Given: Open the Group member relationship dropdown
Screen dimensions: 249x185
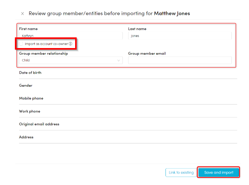Looking at the screenshot, I should pos(71,60).
